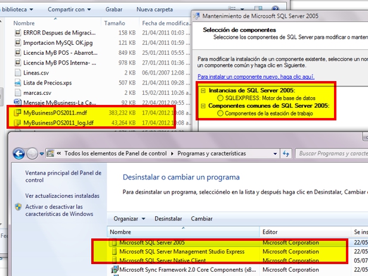Click the shield icon beside Activar o desactivar
The width and height of the screenshot is (368, 276).
pos(18,207)
